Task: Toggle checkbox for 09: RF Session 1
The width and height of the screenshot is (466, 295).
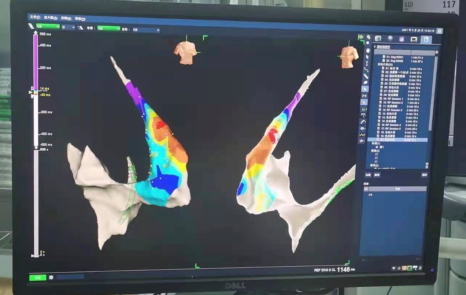Action: coord(380,99)
